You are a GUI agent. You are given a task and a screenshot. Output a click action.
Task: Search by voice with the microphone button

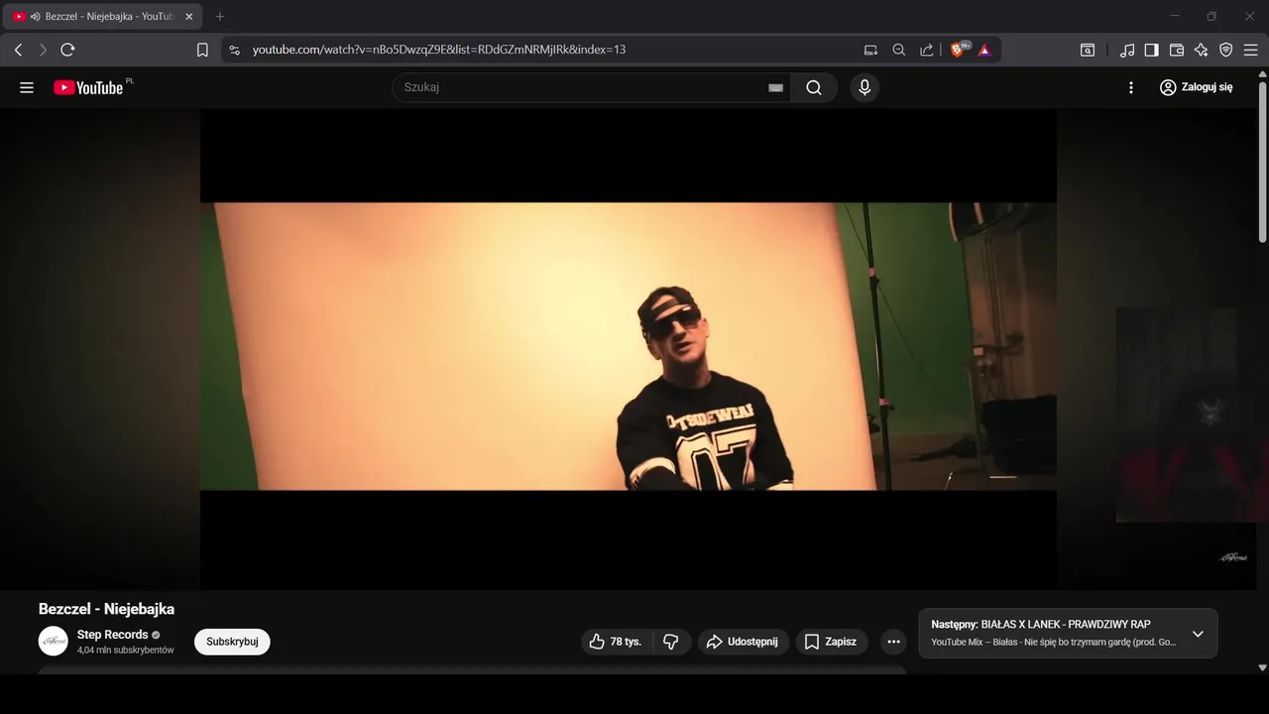click(865, 87)
